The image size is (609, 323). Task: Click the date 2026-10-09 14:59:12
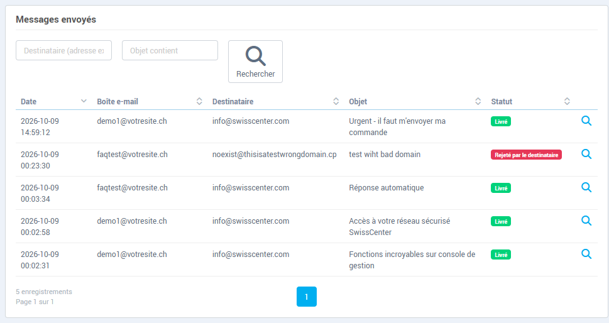40,126
